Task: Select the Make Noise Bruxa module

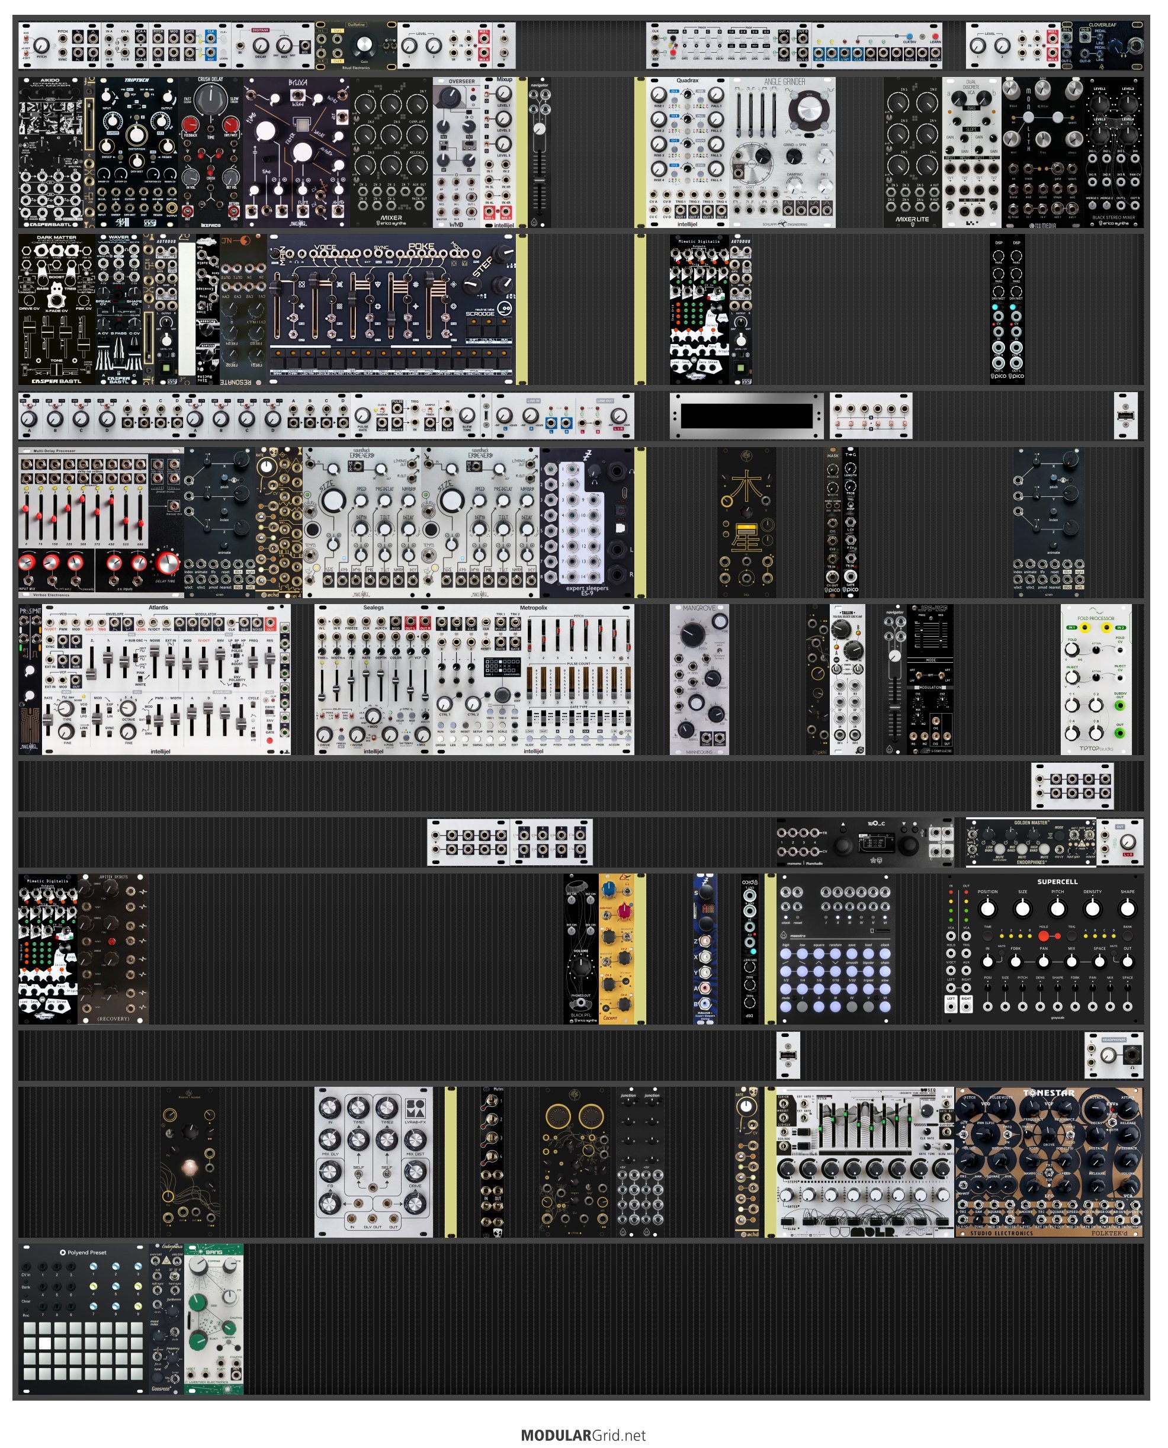Action: point(297,152)
